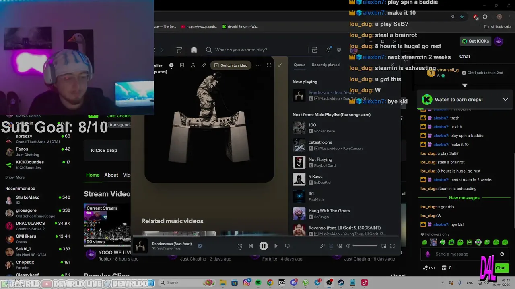Click browser bookmark star icon

click(462, 17)
